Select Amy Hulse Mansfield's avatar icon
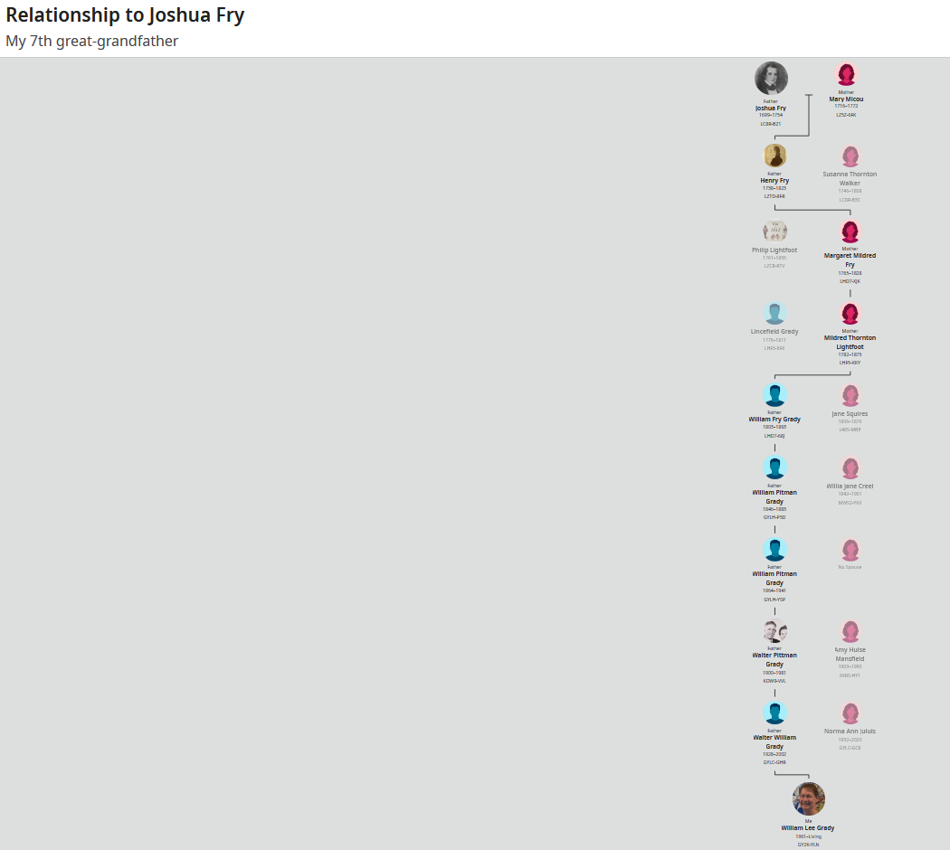Screen dimensions: 950x850 click(x=850, y=631)
